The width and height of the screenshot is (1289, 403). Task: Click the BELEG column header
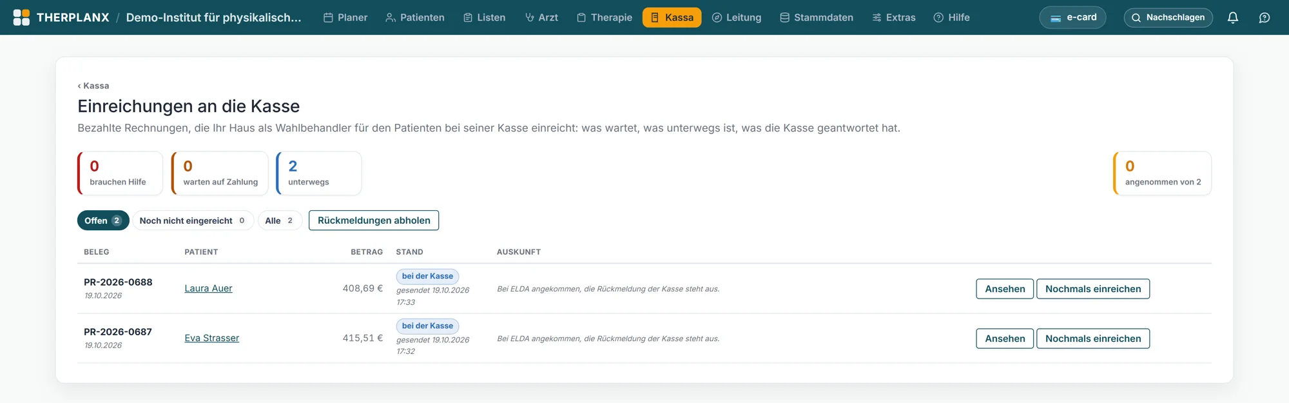point(97,252)
